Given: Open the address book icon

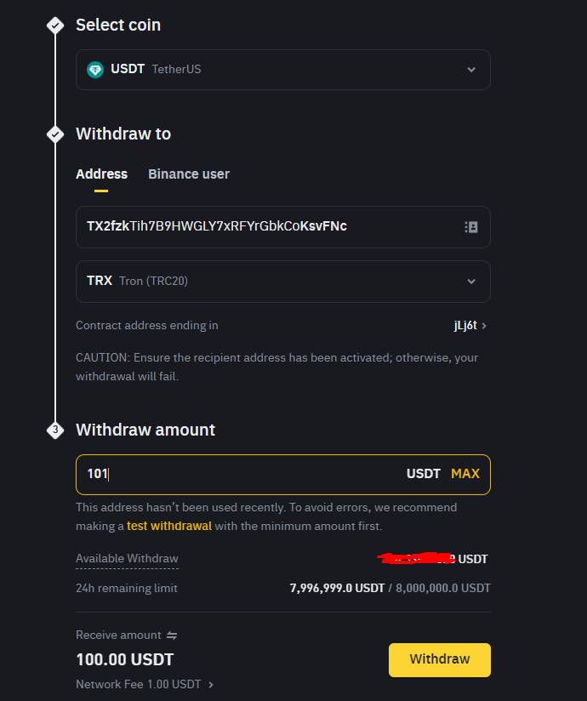Looking at the screenshot, I should [470, 227].
